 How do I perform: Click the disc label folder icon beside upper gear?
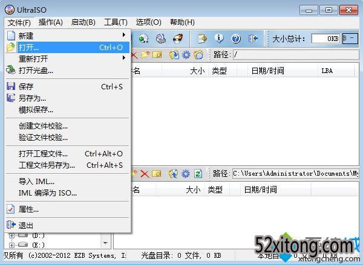pos(198,55)
